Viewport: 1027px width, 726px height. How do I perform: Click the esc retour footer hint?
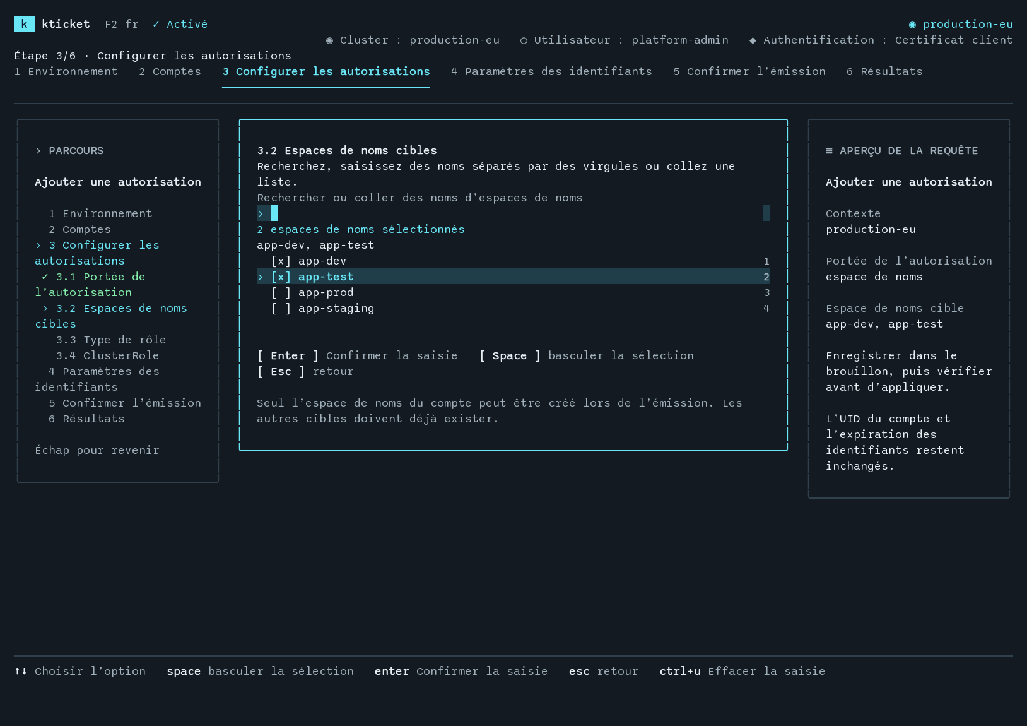tap(603, 671)
